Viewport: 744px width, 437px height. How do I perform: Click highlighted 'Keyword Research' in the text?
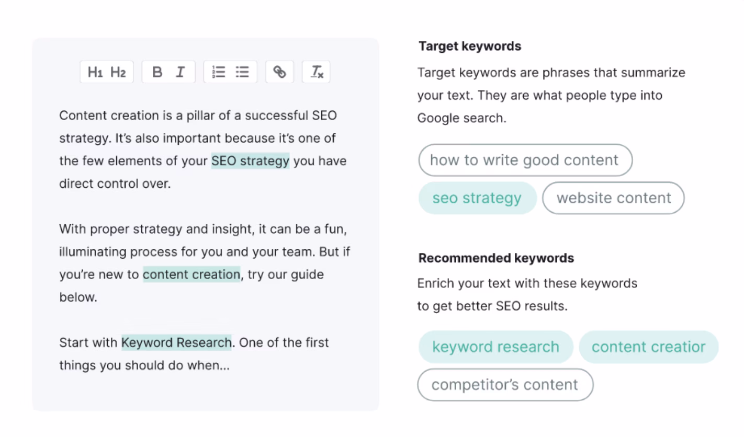(176, 343)
